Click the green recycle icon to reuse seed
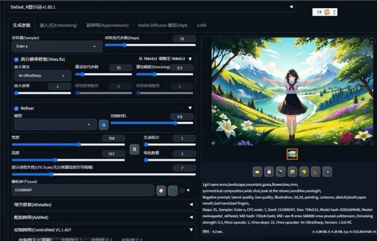Viewport: 377px width, 241px height. [x=173, y=191]
